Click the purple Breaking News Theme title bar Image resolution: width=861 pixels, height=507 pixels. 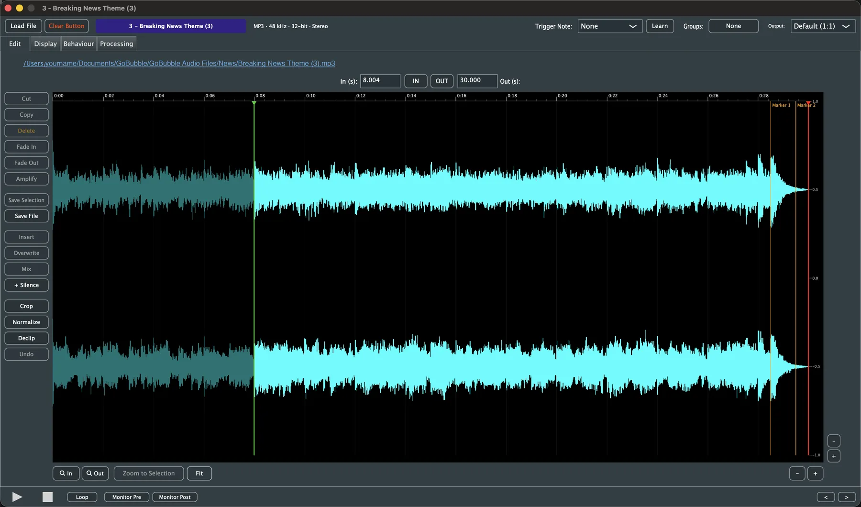[x=171, y=26]
